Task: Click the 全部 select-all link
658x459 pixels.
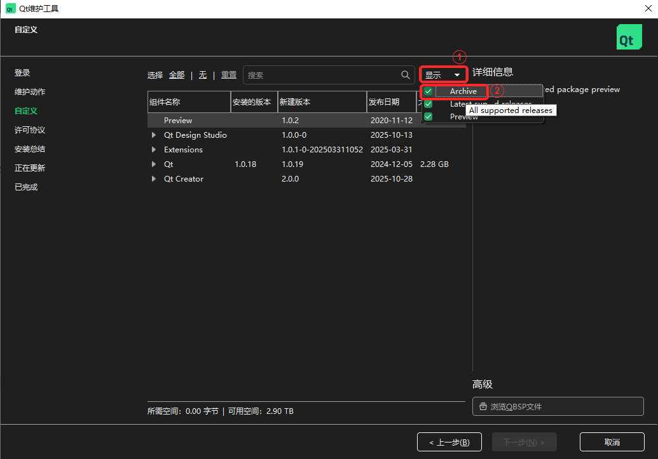Action: point(177,75)
